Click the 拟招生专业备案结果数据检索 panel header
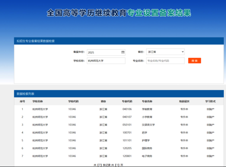 point(119,41)
